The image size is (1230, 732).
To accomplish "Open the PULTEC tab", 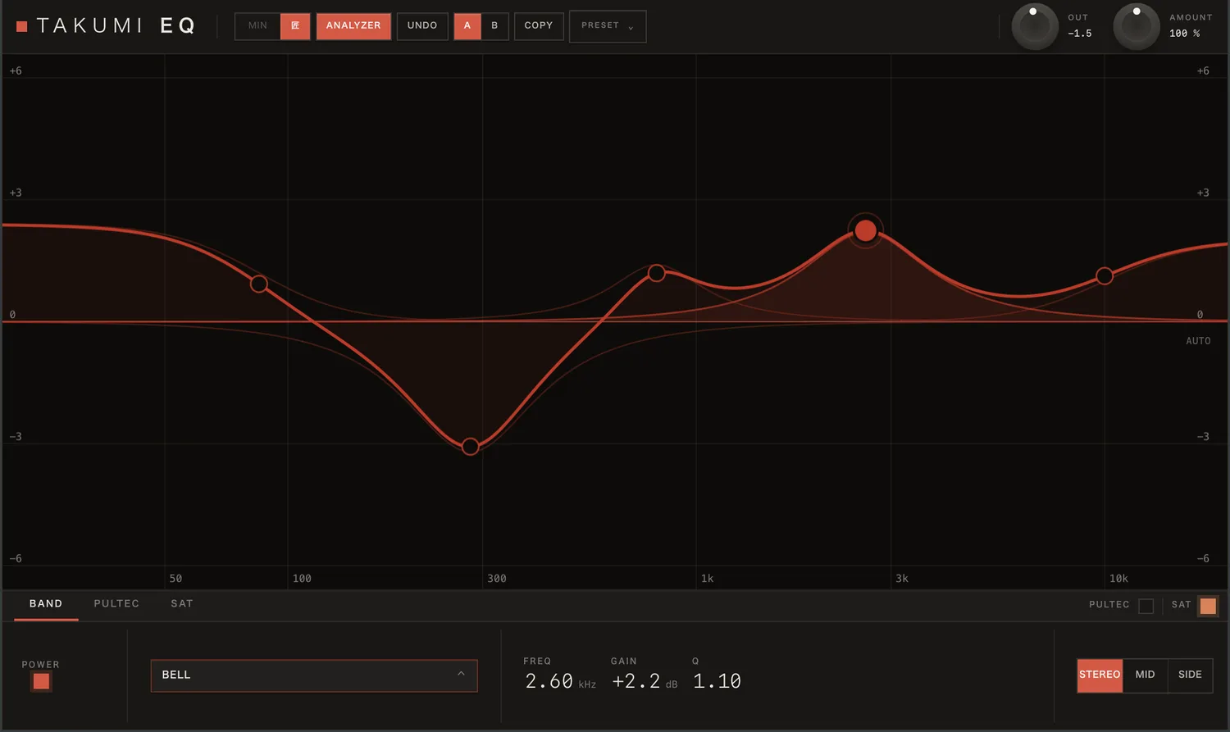I will 116,604.
